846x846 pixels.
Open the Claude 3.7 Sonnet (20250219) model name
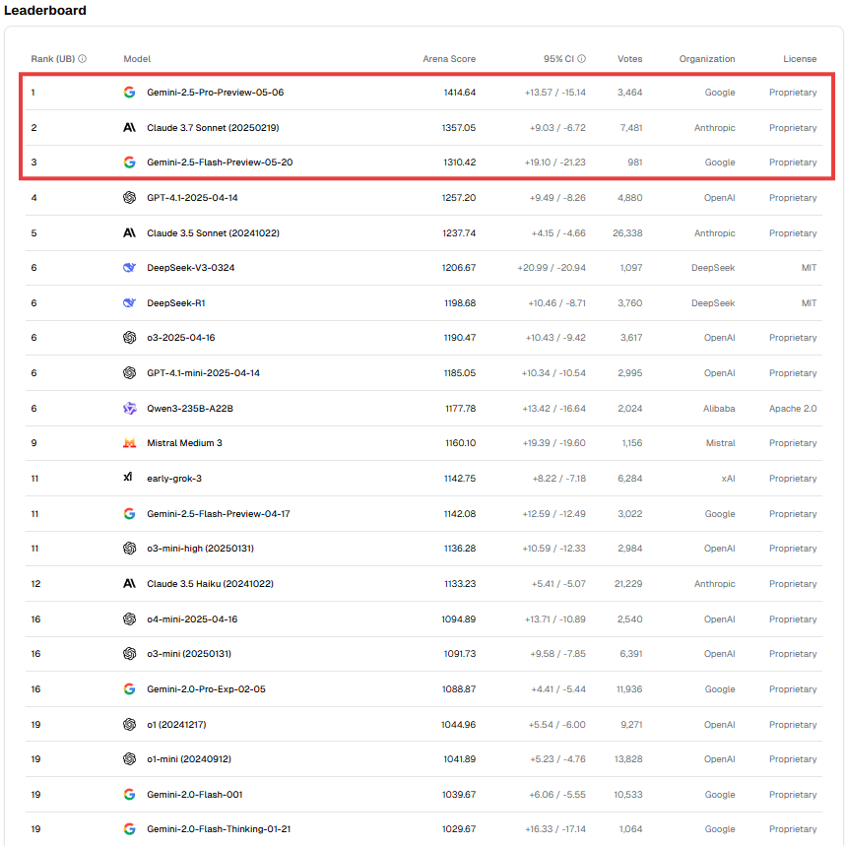click(x=213, y=128)
